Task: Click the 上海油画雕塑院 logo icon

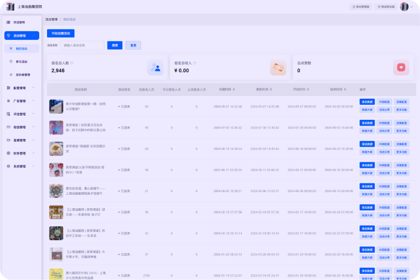Action: point(10,7)
